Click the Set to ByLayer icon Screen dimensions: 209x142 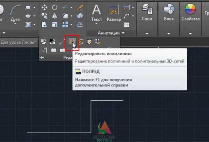44,42
